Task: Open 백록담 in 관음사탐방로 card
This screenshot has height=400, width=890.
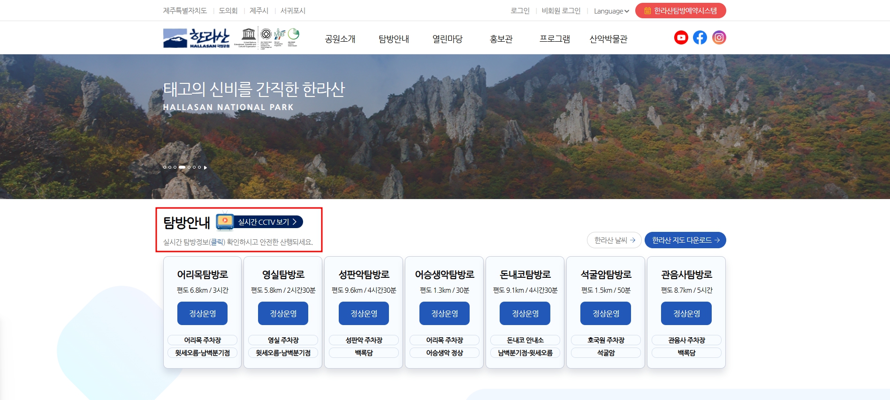Action: 686,353
